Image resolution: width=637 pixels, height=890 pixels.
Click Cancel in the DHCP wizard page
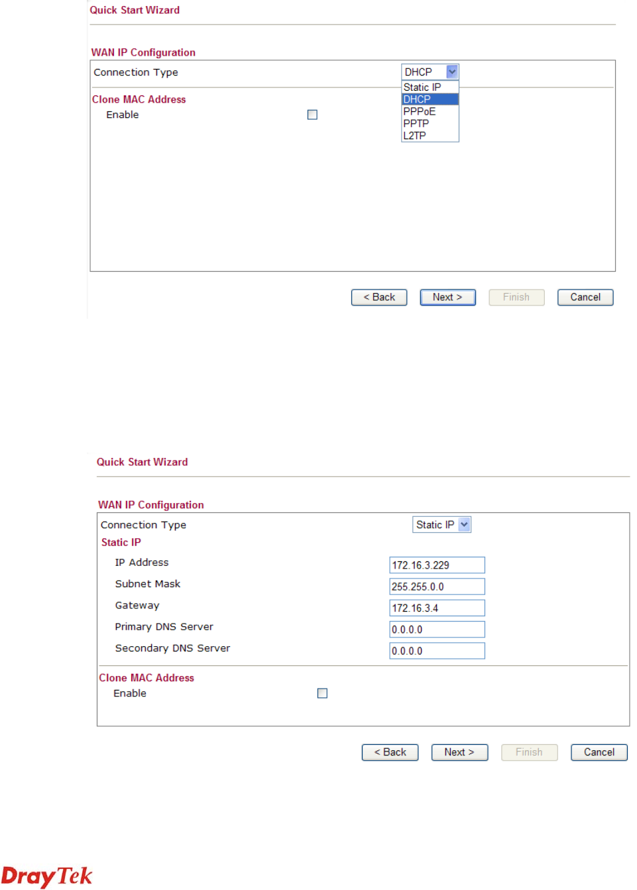[x=585, y=297]
